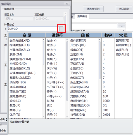Click the 项目编码 field 010502001
Screen dimensions: 133x135
[49, 19]
